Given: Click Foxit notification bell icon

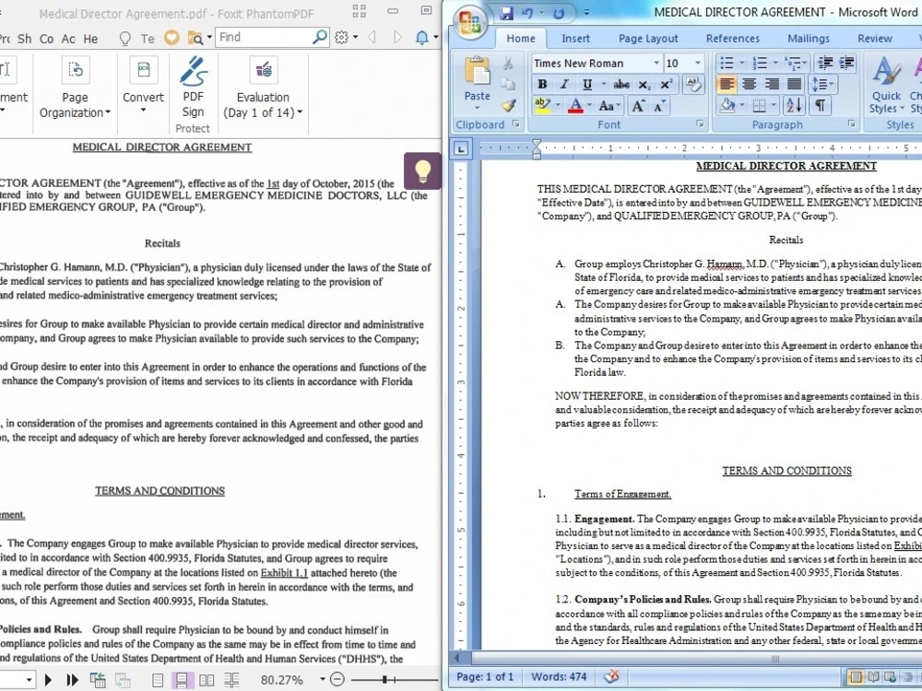Looking at the screenshot, I should [421, 38].
